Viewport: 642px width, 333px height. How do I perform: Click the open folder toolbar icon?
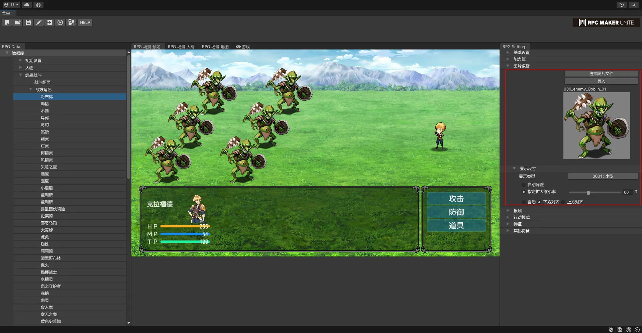(x=17, y=22)
